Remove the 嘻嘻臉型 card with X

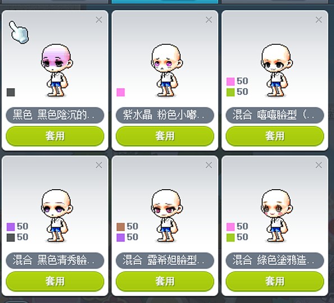pyautogui.click(x=319, y=20)
